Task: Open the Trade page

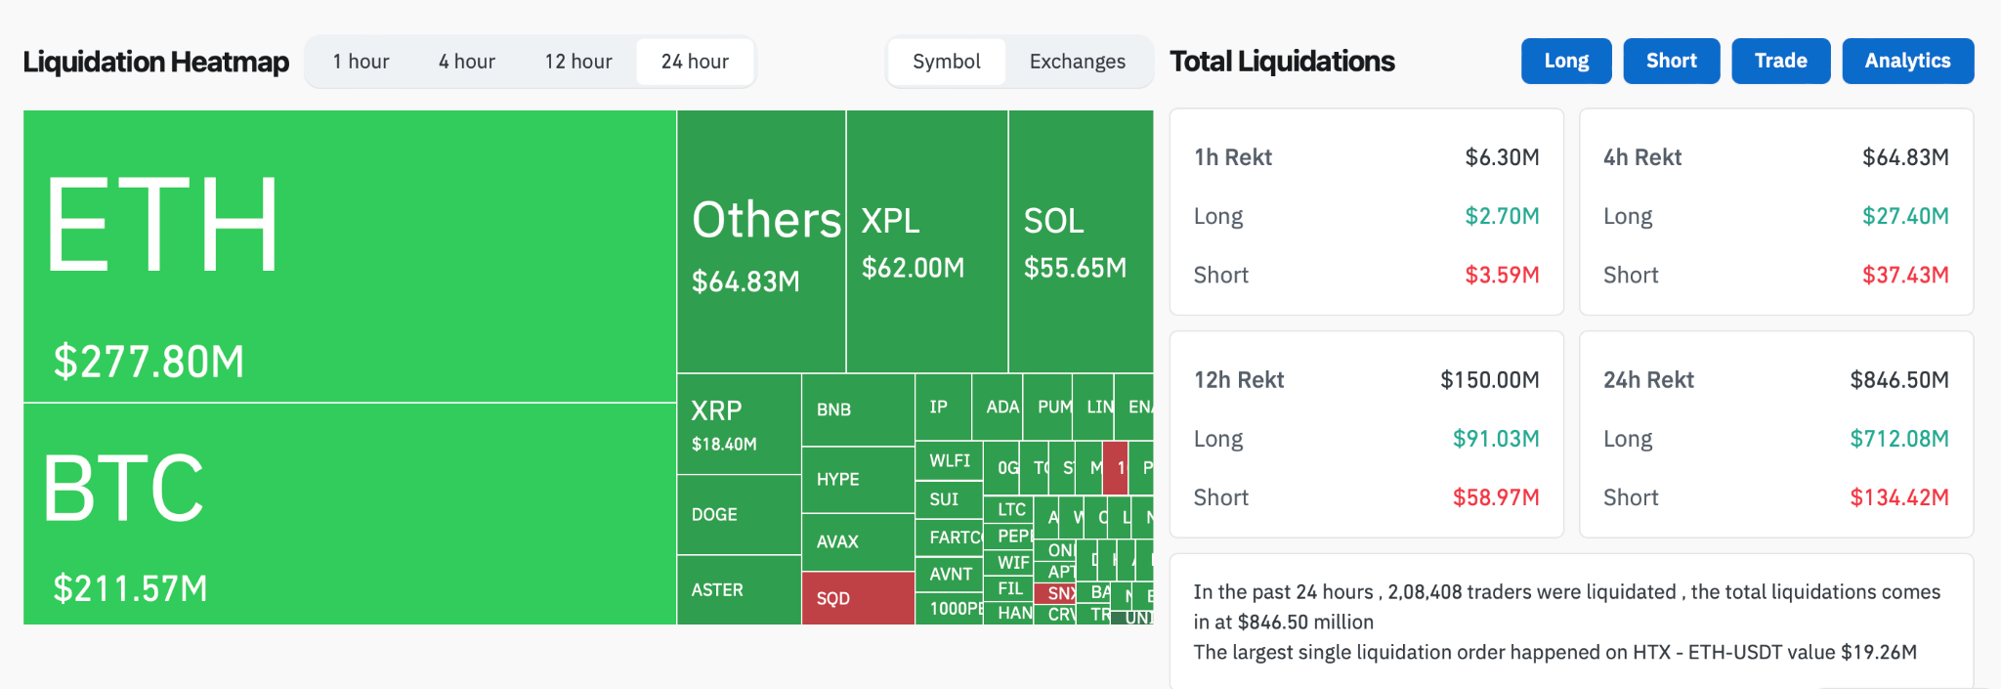Action: click(1780, 60)
